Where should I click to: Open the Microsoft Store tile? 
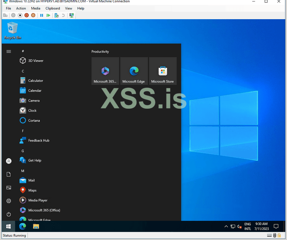tap(163, 71)
